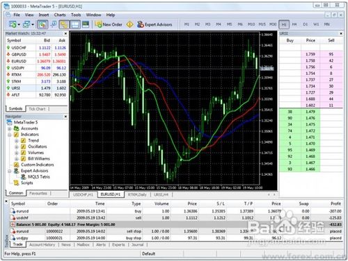Viewport: 348px width, 261px height.
Task: Expand the Accounts tree node
Action: point(10,128)
